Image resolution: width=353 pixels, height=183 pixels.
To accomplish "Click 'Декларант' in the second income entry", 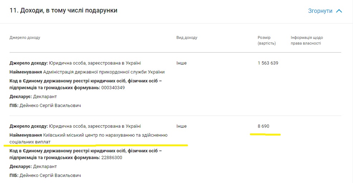I will tap(45, 167).
